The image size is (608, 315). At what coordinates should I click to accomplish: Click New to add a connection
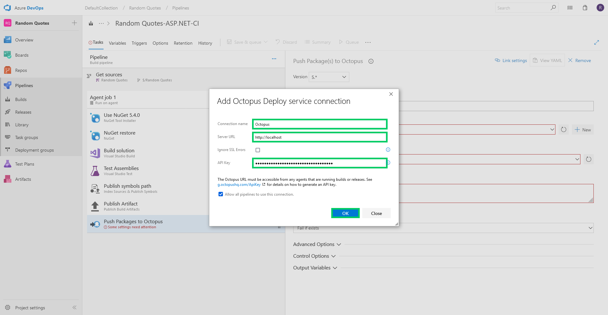(583, 129)
